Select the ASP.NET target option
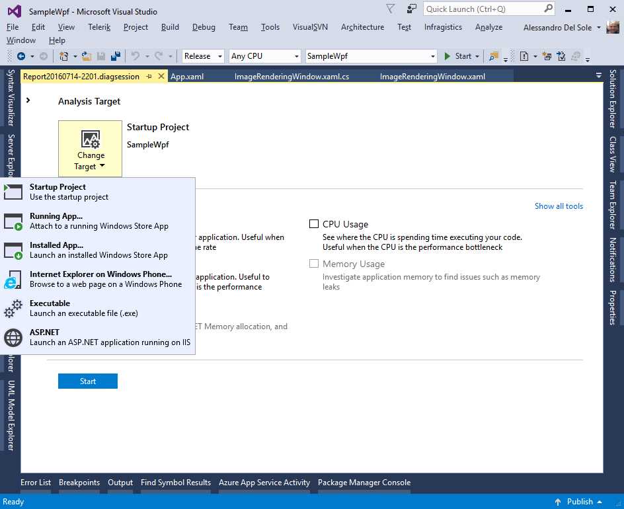The width and height of the screenshot is (624, 509). click(98, 338)
